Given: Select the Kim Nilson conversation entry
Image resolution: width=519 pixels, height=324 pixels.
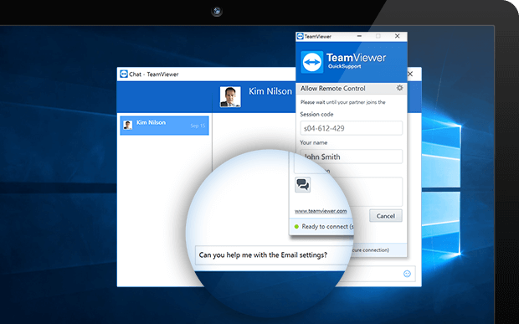Looking at the screenshot, I should pyautogui.click(x=165, y=126).
